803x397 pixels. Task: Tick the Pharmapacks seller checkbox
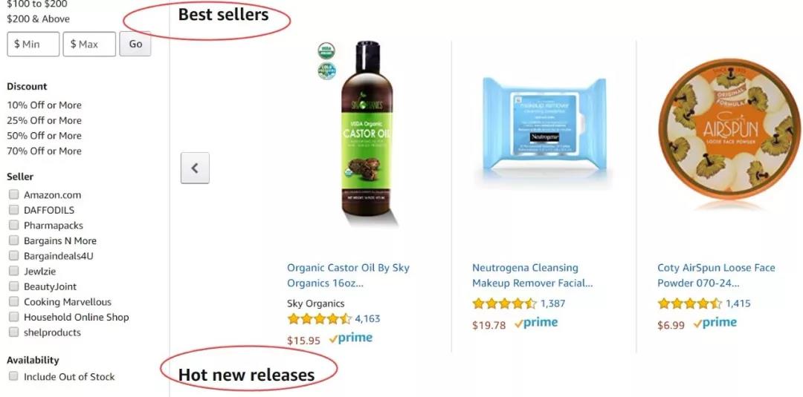pos(14,226)
